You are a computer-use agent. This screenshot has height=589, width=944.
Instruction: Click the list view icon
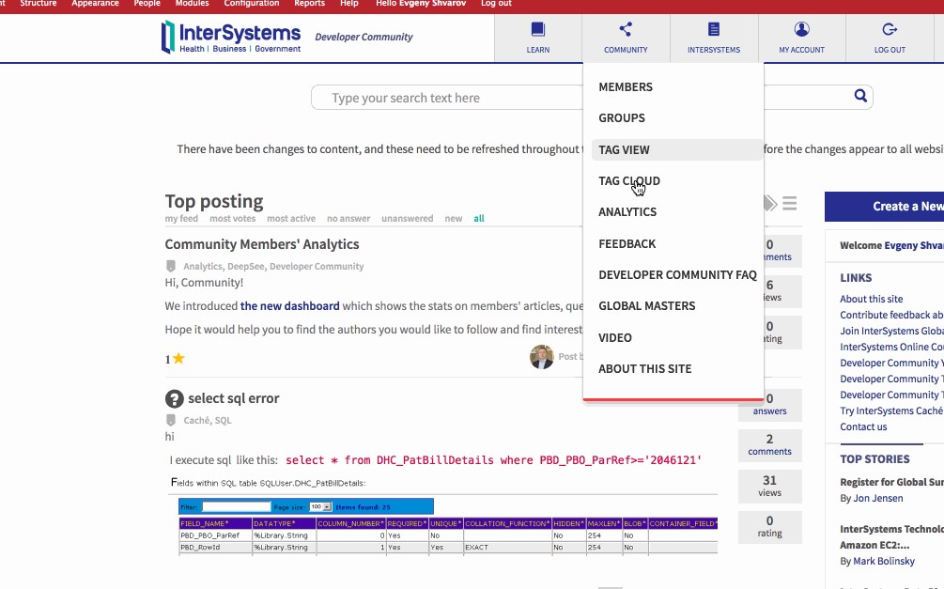click(790, 203)
